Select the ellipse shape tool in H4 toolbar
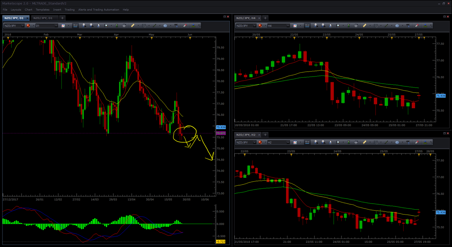 tap(397, 25)
